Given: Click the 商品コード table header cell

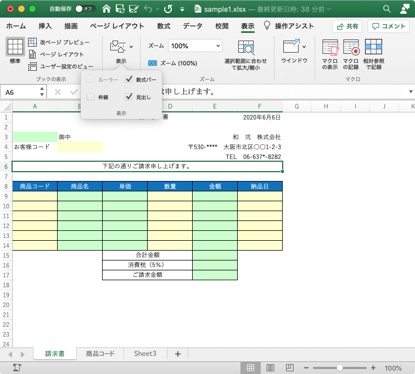Looking at the screenshot, I should click(35, 186).
